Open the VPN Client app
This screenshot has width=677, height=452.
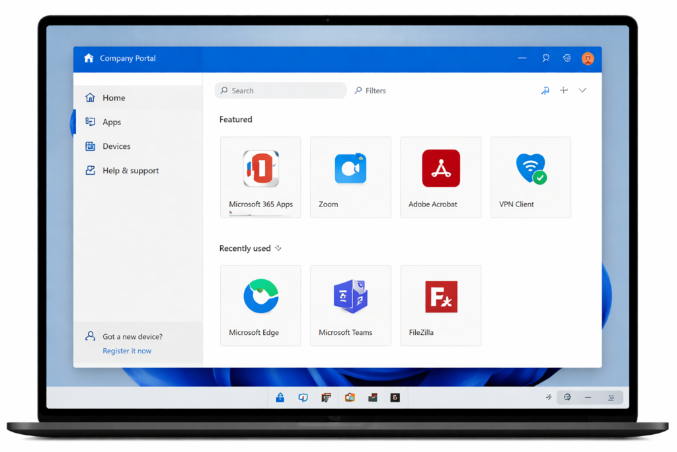pyautogui.click(x=530, y=175)
